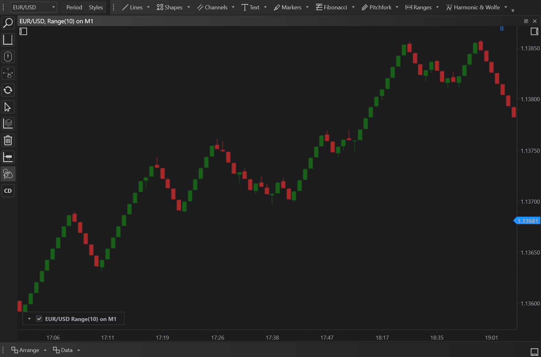Click the magnifier zoom tool icon
Viewport: 541px width, 357px height.
tap(8, 23)
